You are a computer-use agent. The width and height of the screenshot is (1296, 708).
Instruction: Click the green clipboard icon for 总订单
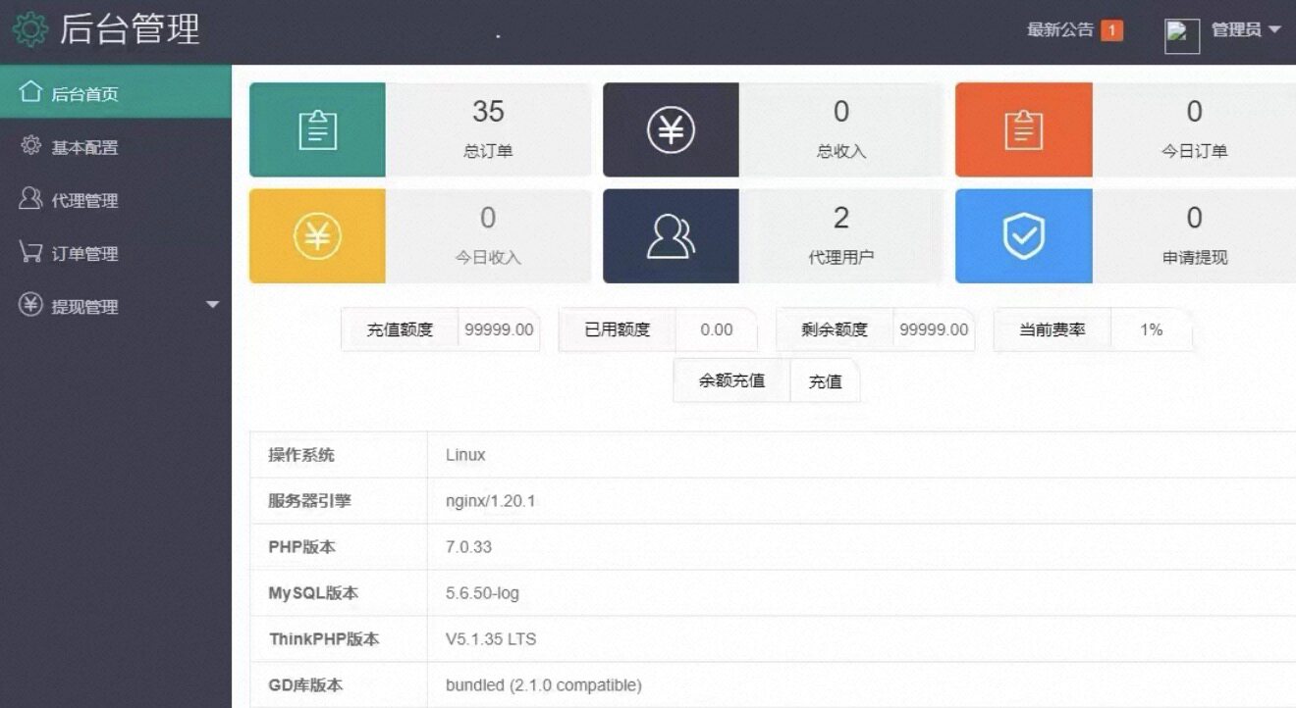316,129
